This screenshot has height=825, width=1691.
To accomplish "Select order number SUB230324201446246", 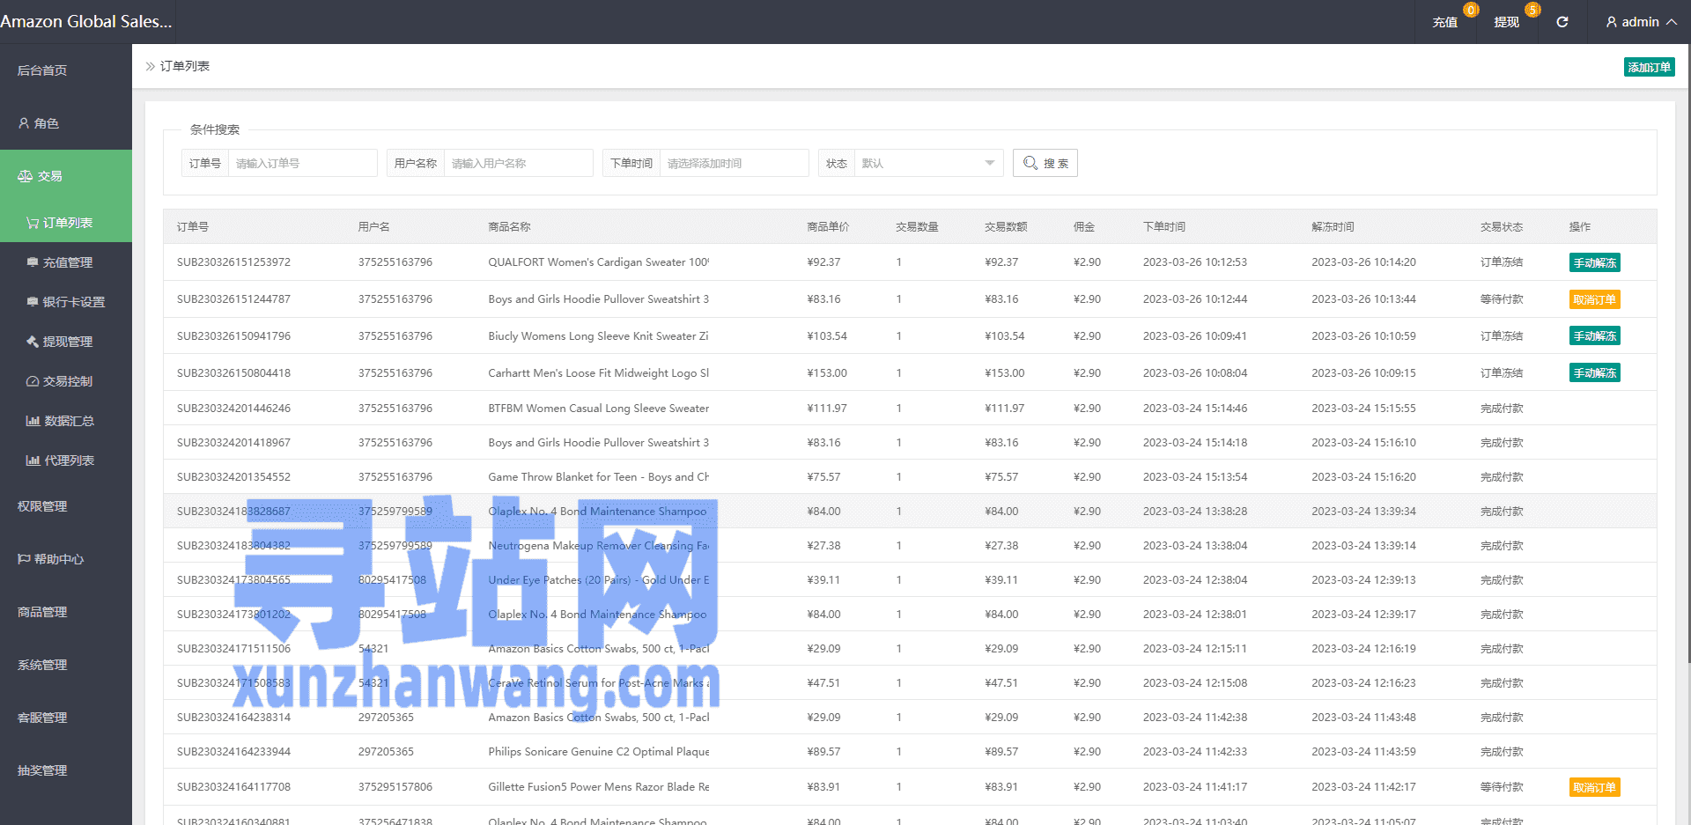I will point(233,409).
